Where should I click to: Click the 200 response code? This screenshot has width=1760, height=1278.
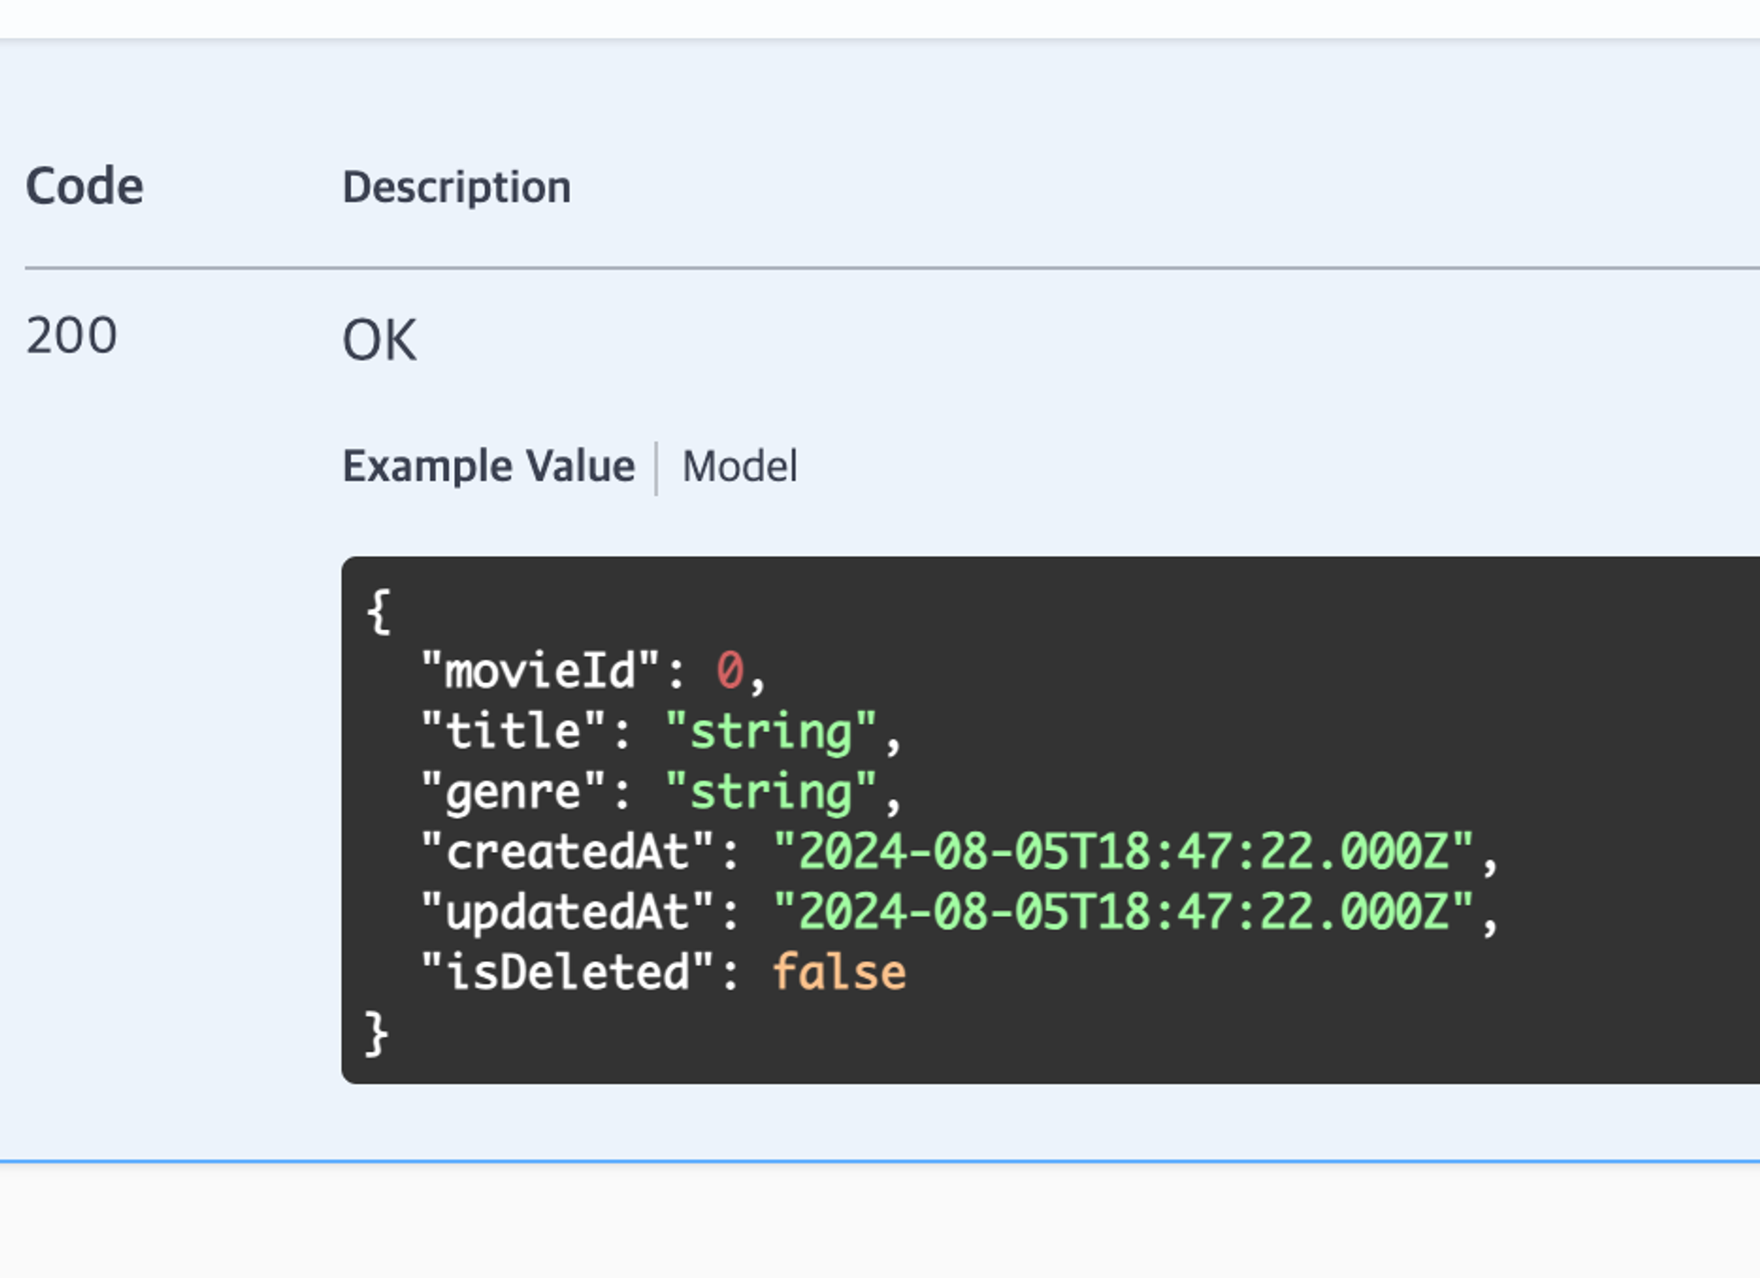(x=71, y=336)
